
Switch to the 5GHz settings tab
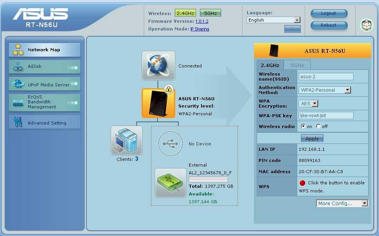click(297, 65)
